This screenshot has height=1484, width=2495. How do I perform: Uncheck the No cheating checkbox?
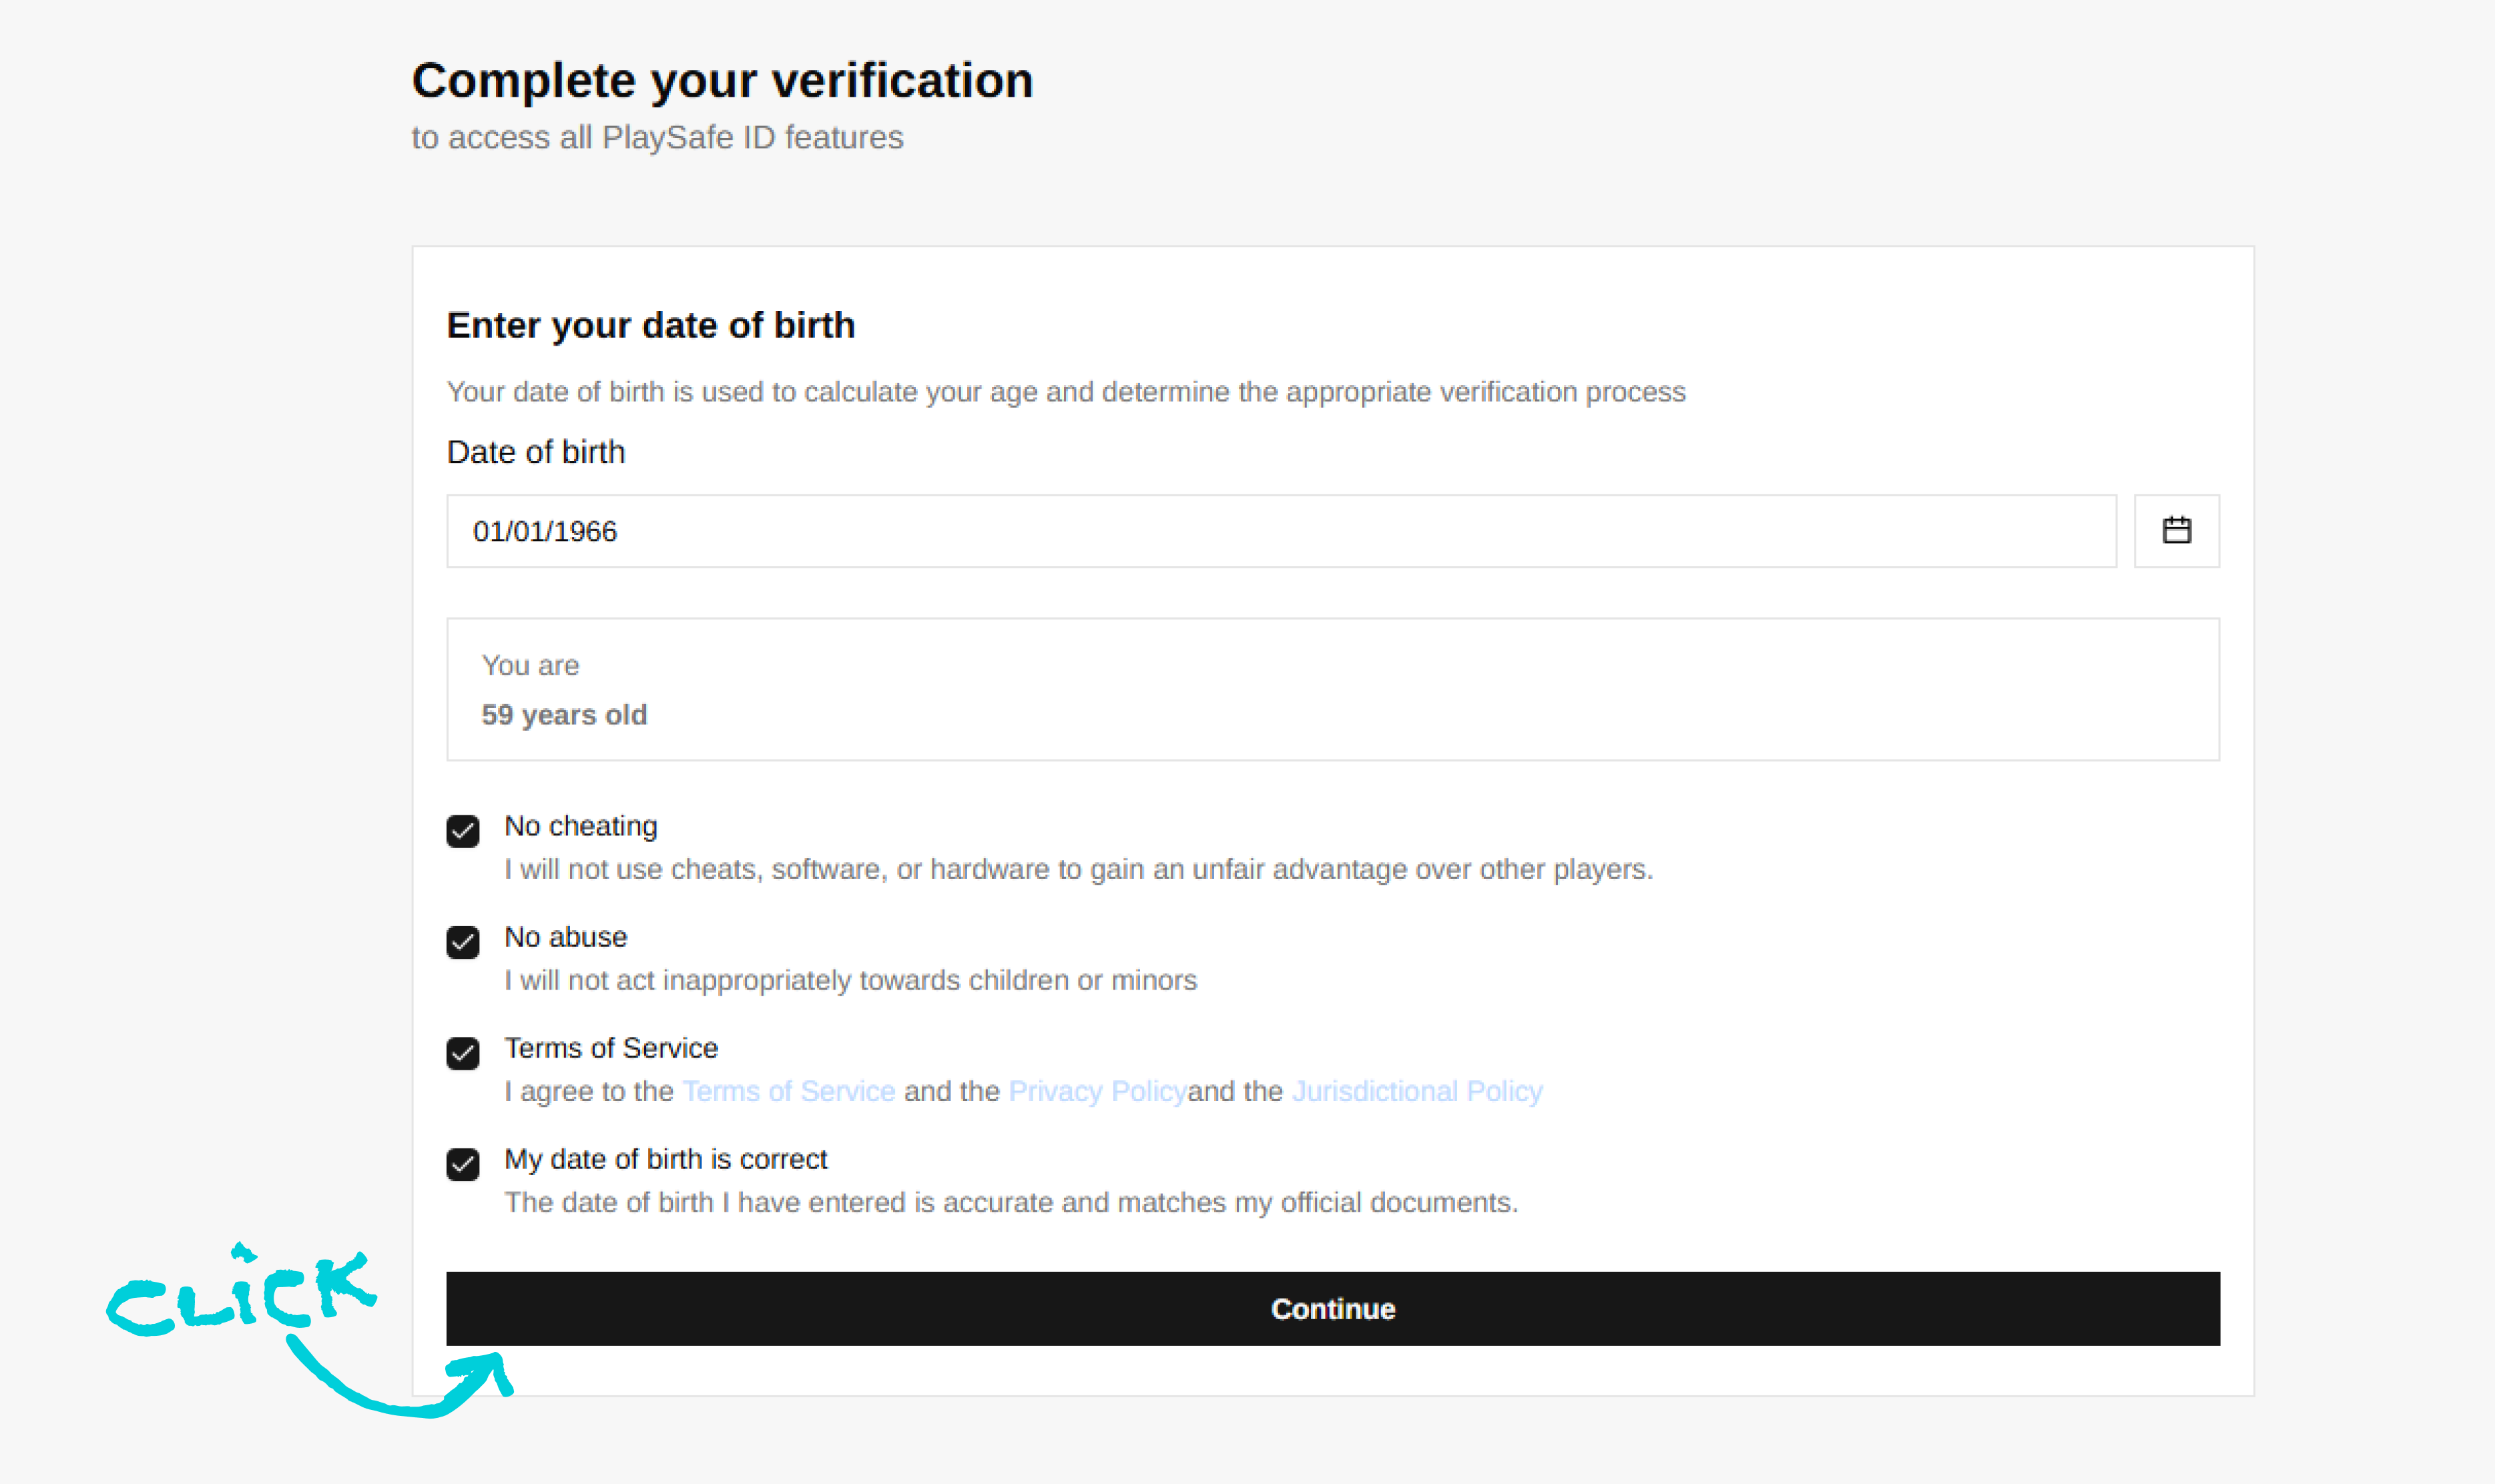pyautogui.click(x=463, y=831)
